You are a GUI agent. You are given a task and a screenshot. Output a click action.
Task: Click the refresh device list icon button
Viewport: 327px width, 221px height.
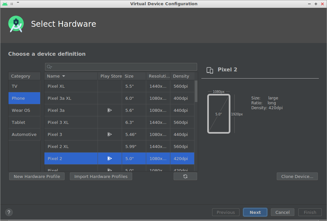pos(185,176)
